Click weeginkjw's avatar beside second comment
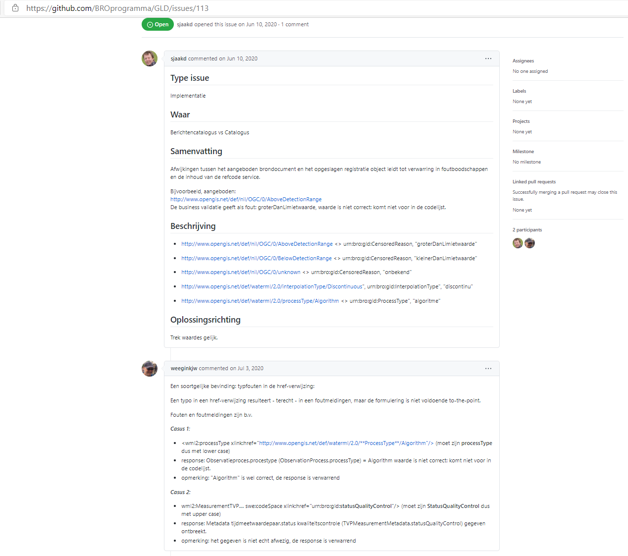This screenshot has height=556, width=628. [150, 369]
